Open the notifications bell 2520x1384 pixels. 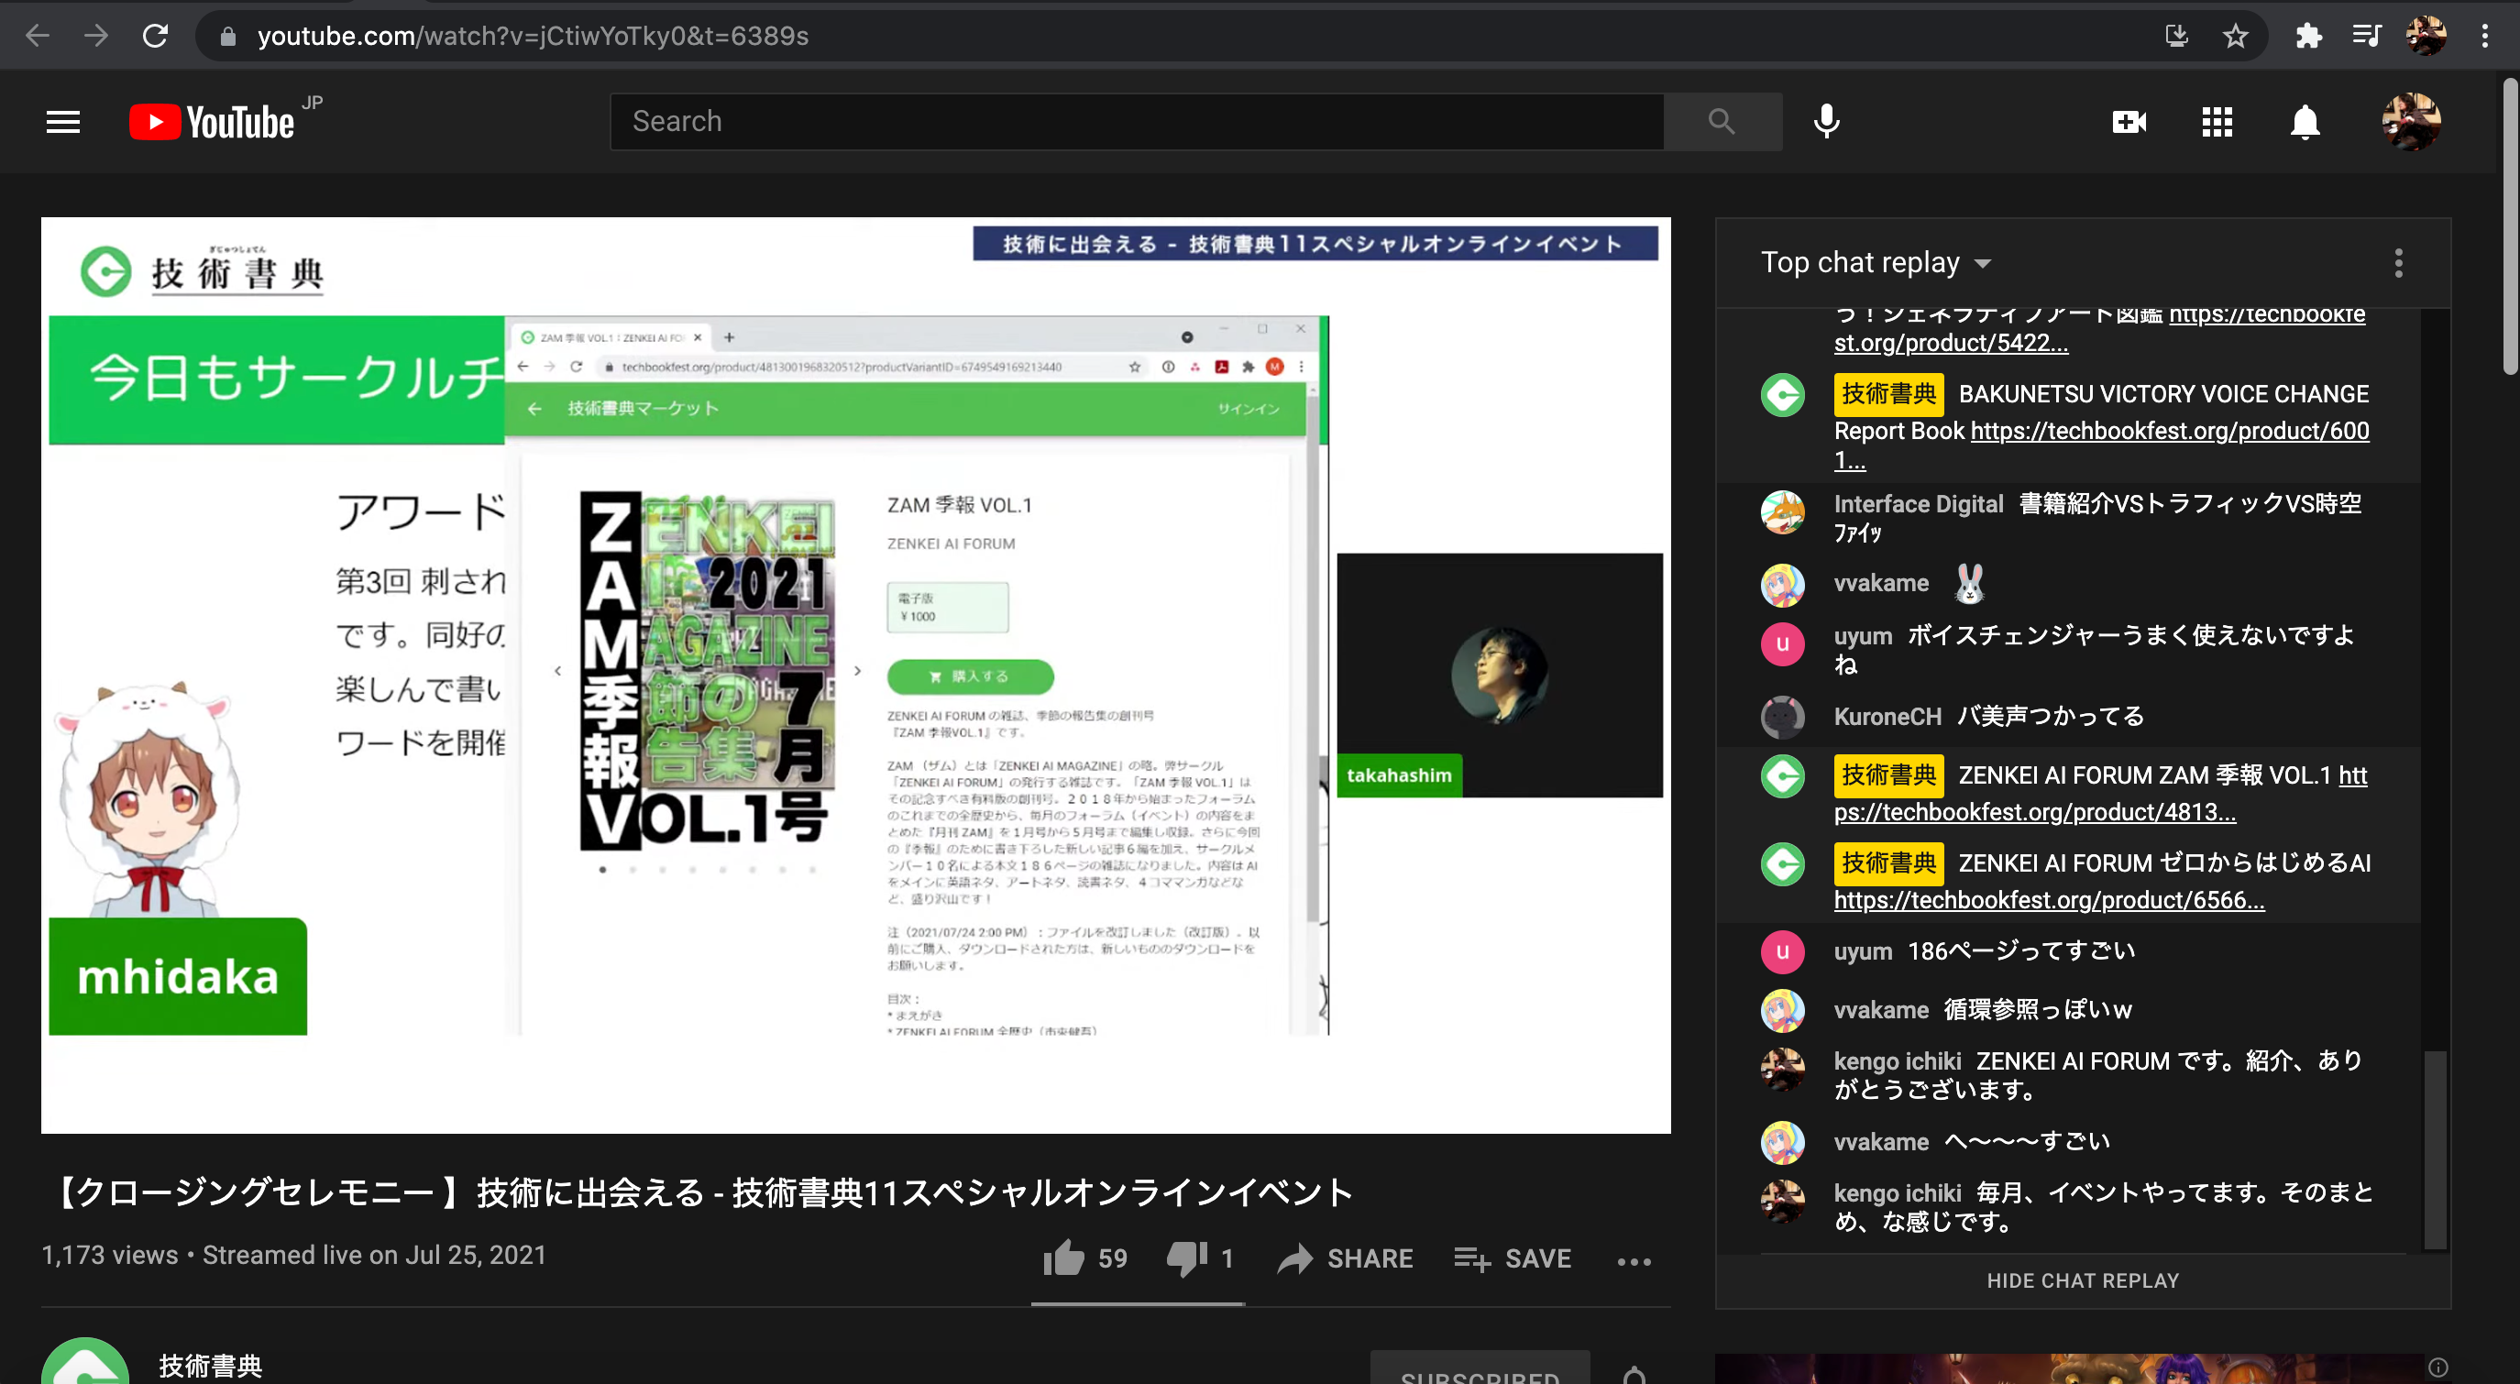(x=2305, y=122)
